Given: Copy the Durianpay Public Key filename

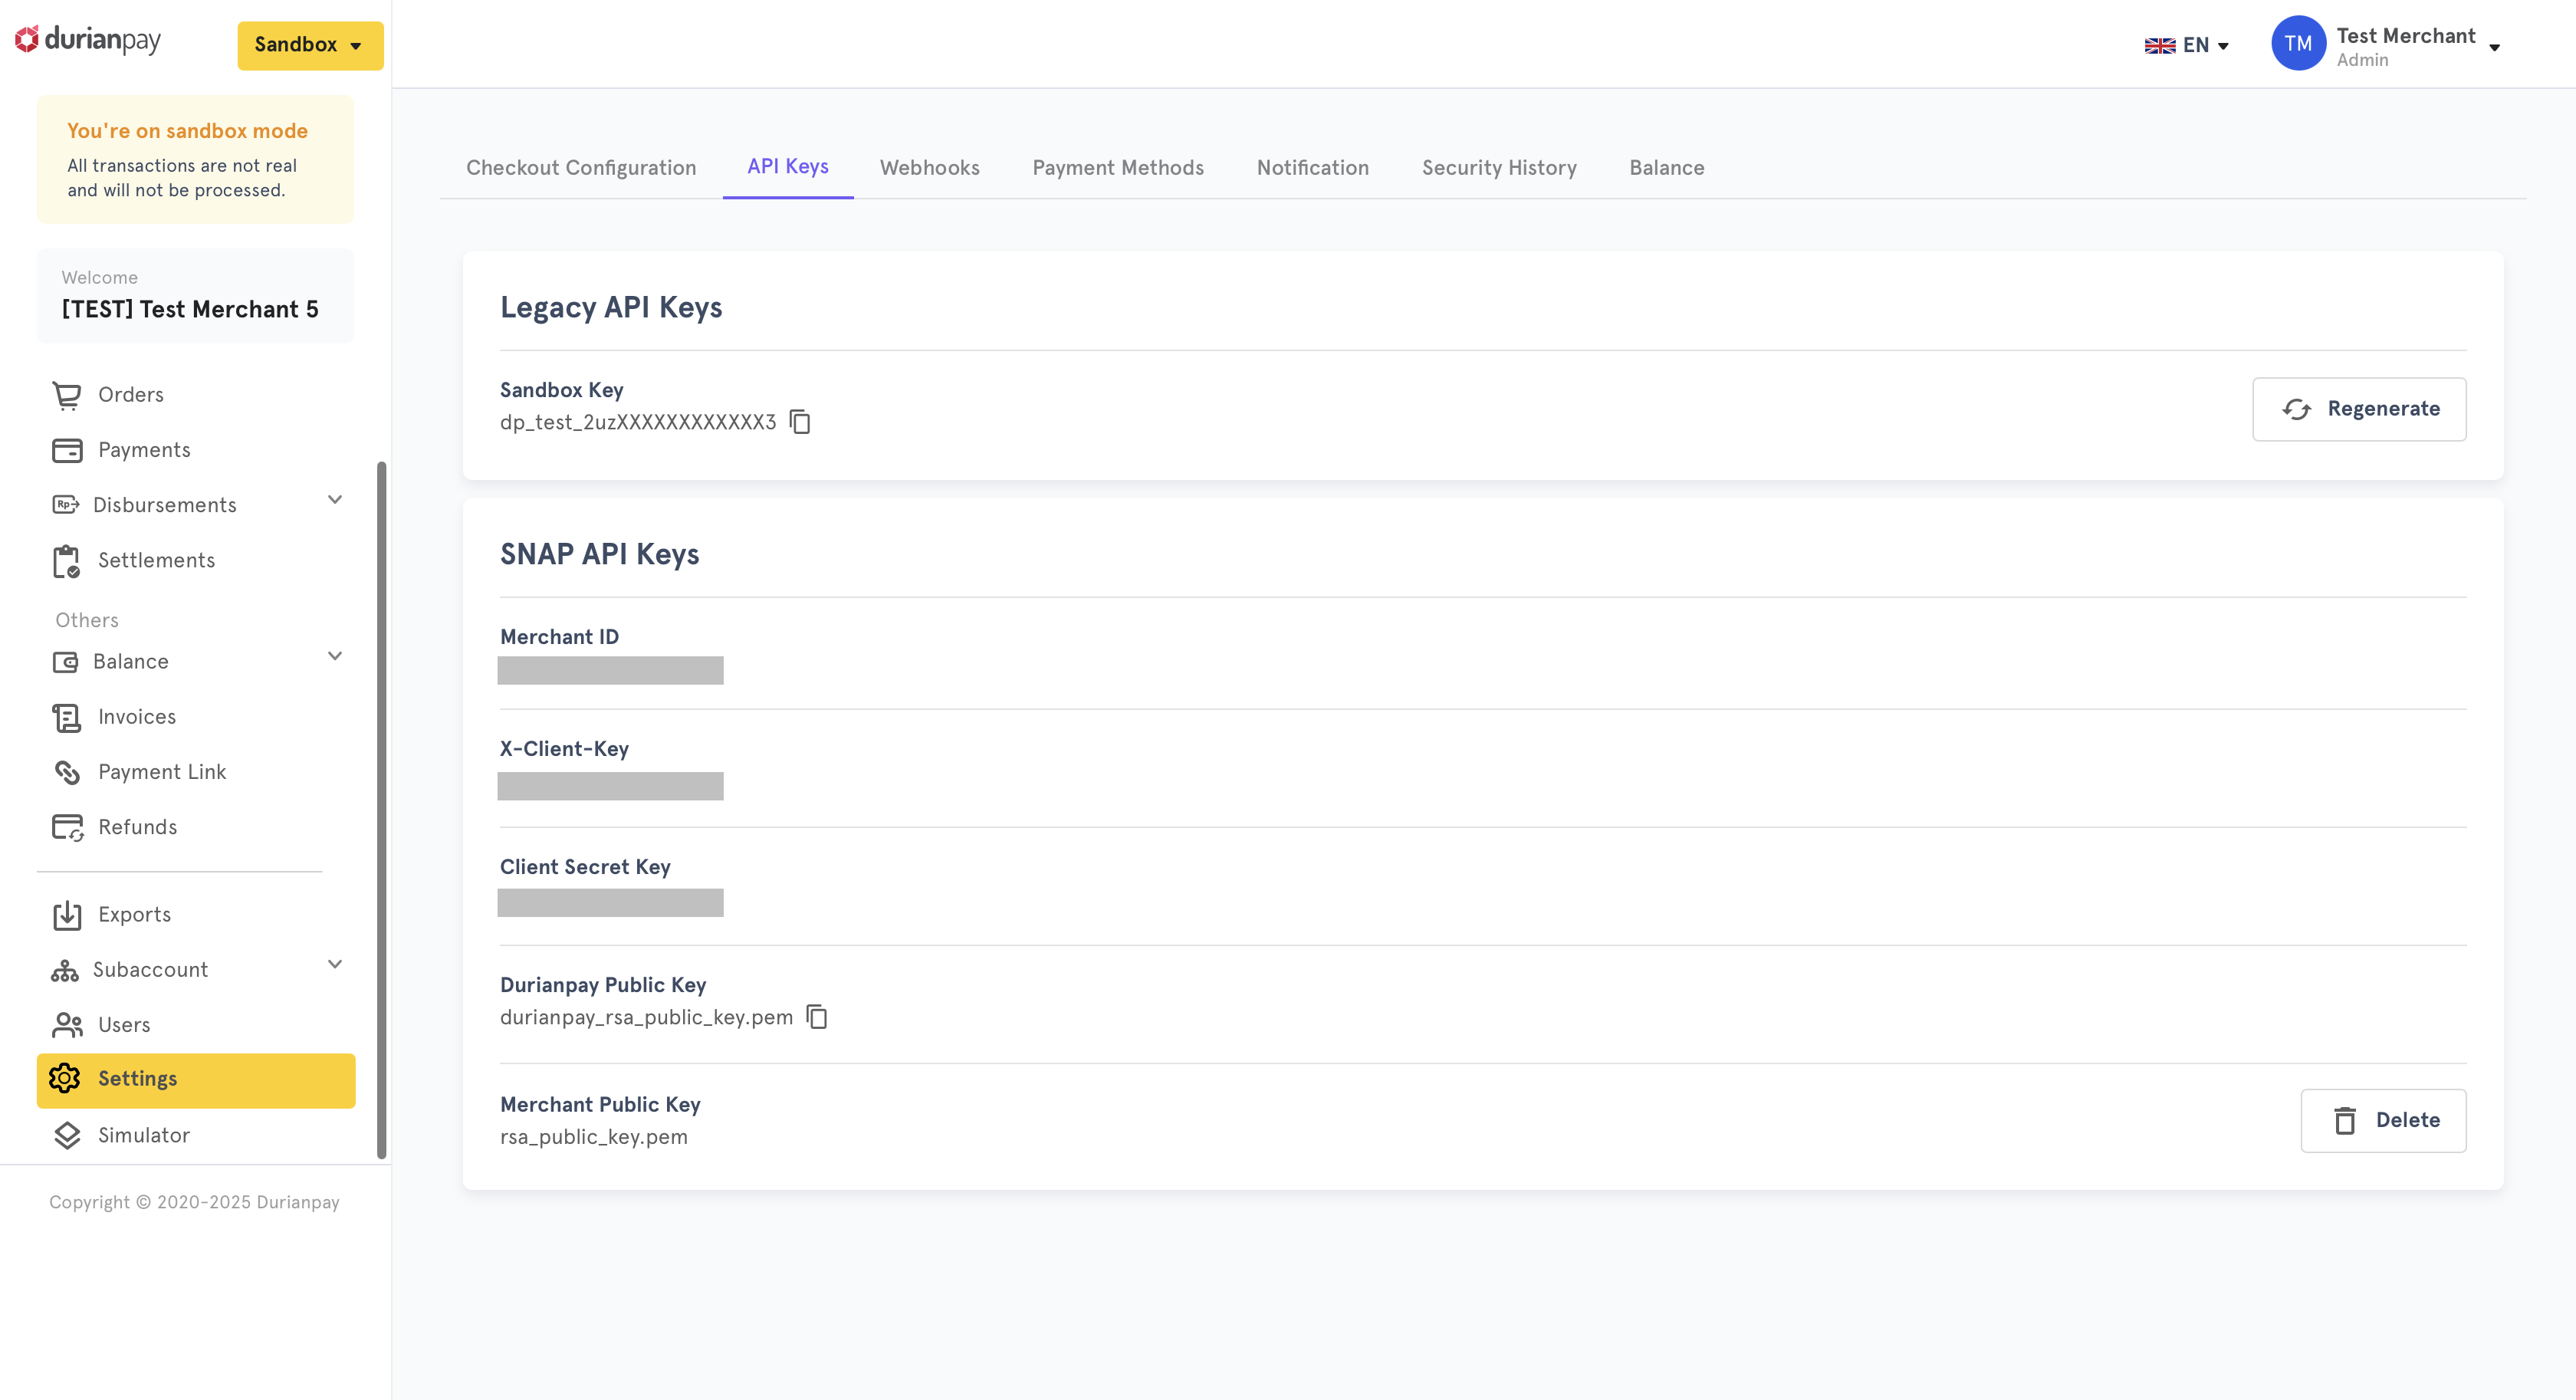Looking at the screenshot, I should (817, 1017).
